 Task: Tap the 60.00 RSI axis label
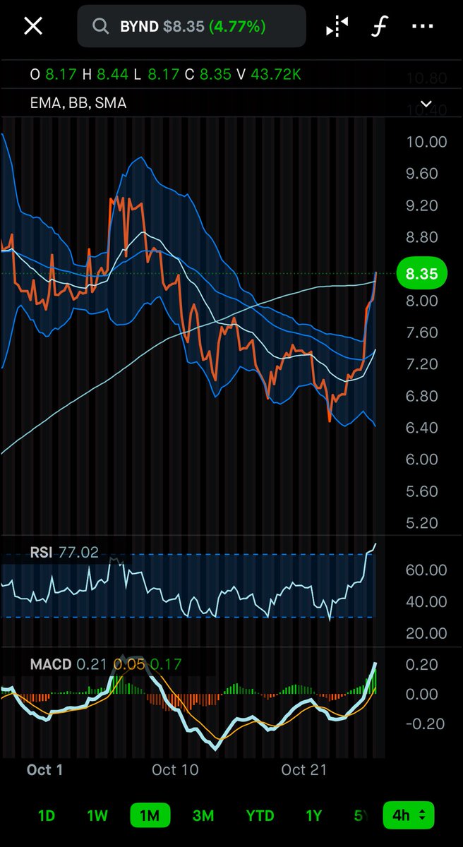click(x=426, y=570)
